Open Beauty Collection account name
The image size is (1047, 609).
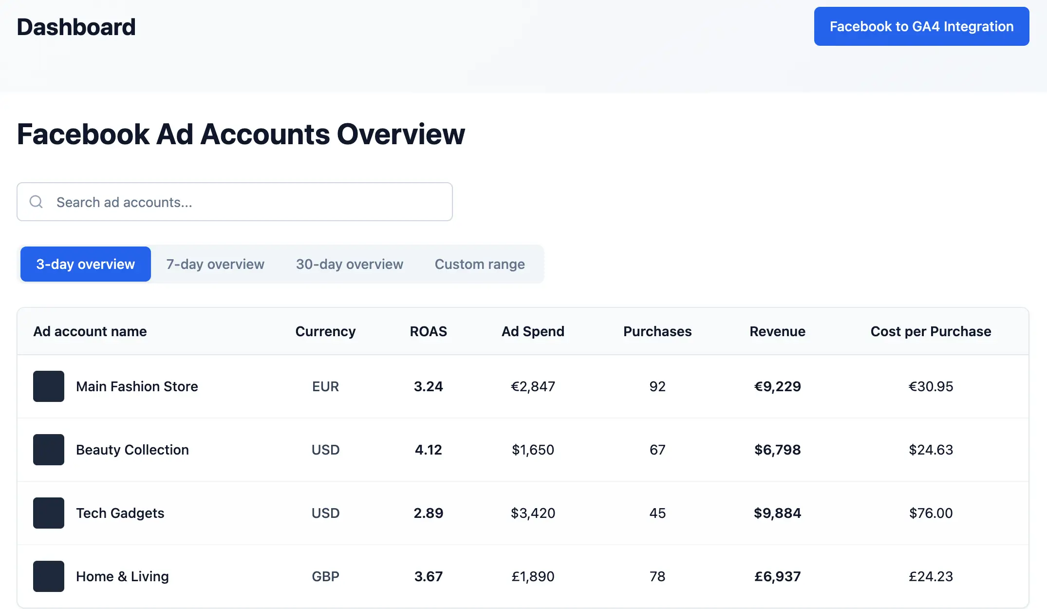[x=132, y=450]
